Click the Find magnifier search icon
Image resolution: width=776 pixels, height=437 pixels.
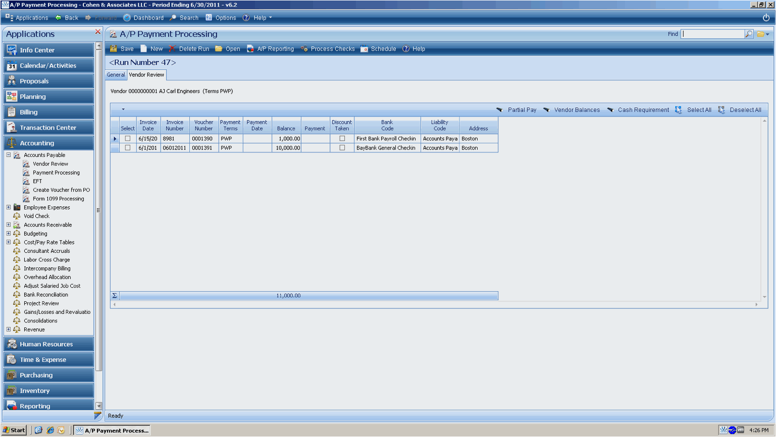pyautogui.click(x=749, y=34)
